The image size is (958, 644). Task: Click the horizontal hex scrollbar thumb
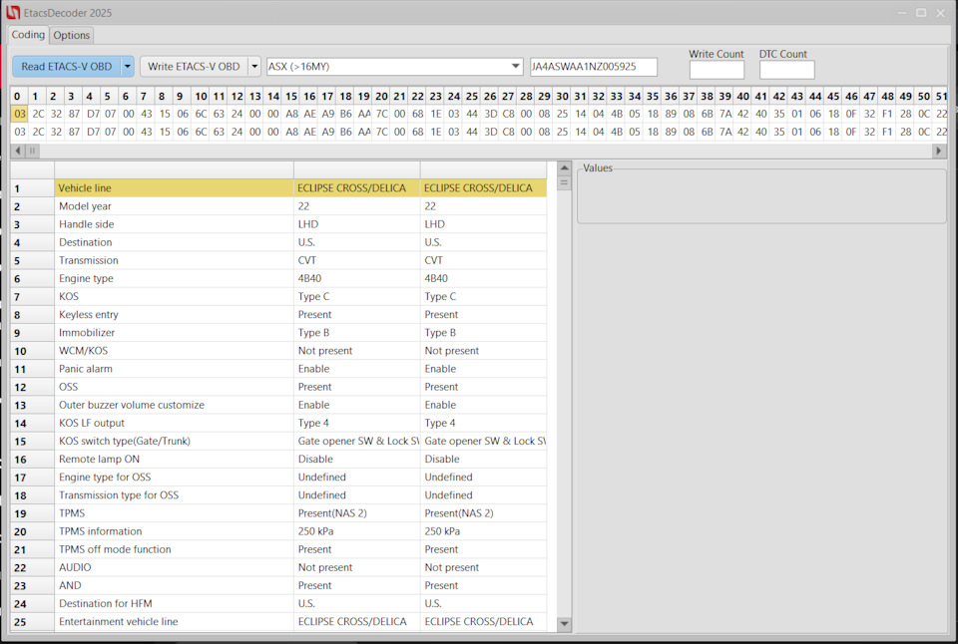[32, 151]
